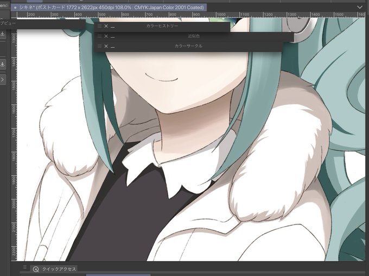Expand the left dock with the chevron arrow
The image size is (369, 276).
click(2, 80)
